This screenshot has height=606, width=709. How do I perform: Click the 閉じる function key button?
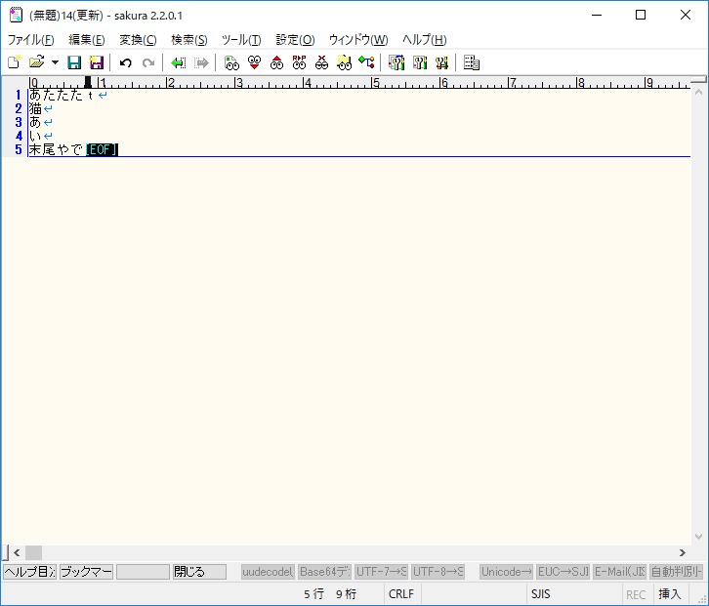click(199, 572)
